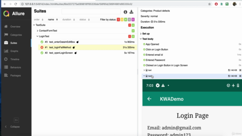Click the site info icon in the address bar
This screenshot has width=242, height=136.
(22, 4)
